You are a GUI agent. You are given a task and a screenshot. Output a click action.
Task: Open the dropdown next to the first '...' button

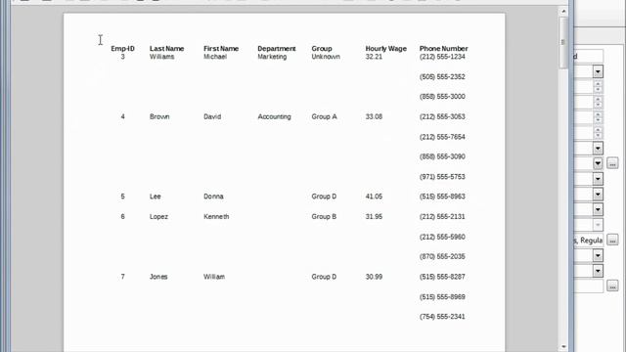598,163
